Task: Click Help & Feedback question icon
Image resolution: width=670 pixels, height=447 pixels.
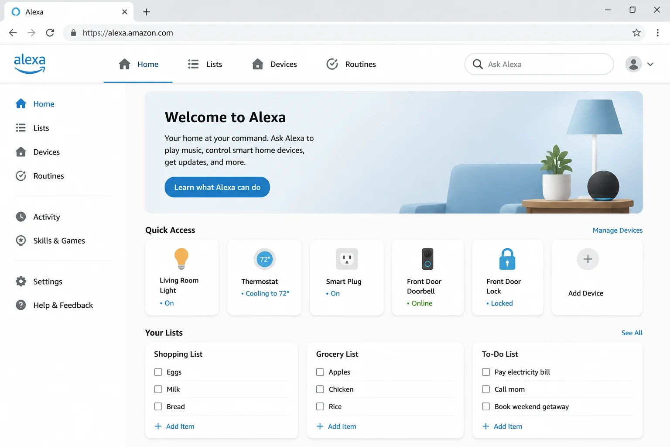Action: click(x=21, y=305)
